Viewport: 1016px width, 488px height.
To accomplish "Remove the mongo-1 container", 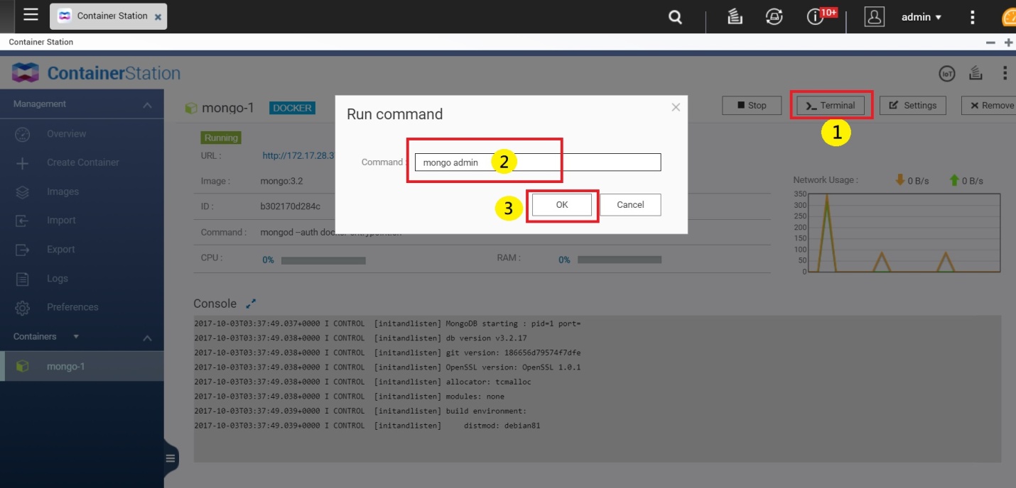I will point(989,105).
